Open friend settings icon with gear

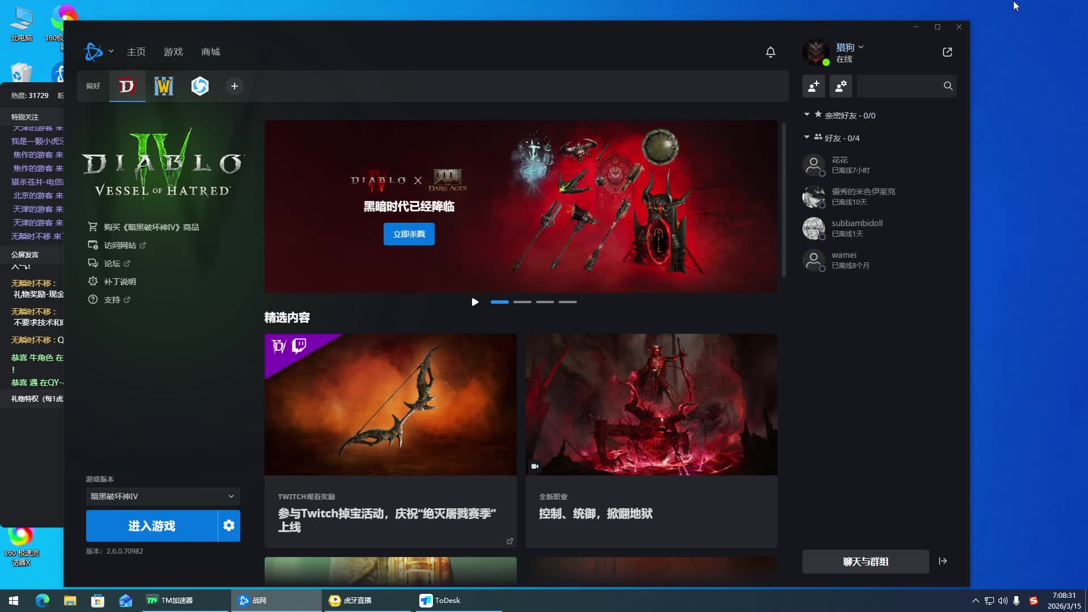click(841, 86)
